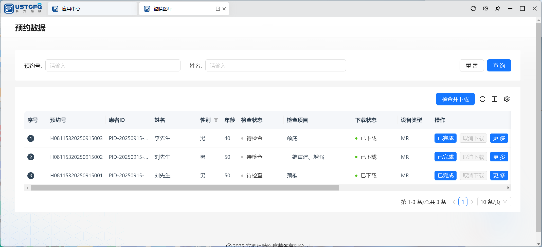
Task: Open the settings gear in title bar
Action: (x=485, y=9)
